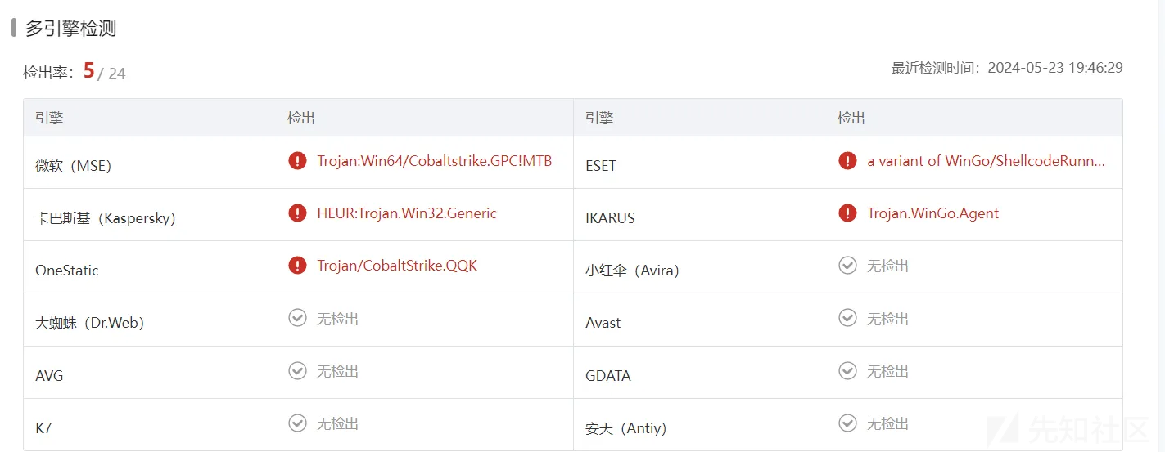Click the gray check icon for Avira result
The width and height of the screenshot is (1165, 452).
tap(847, 266)
